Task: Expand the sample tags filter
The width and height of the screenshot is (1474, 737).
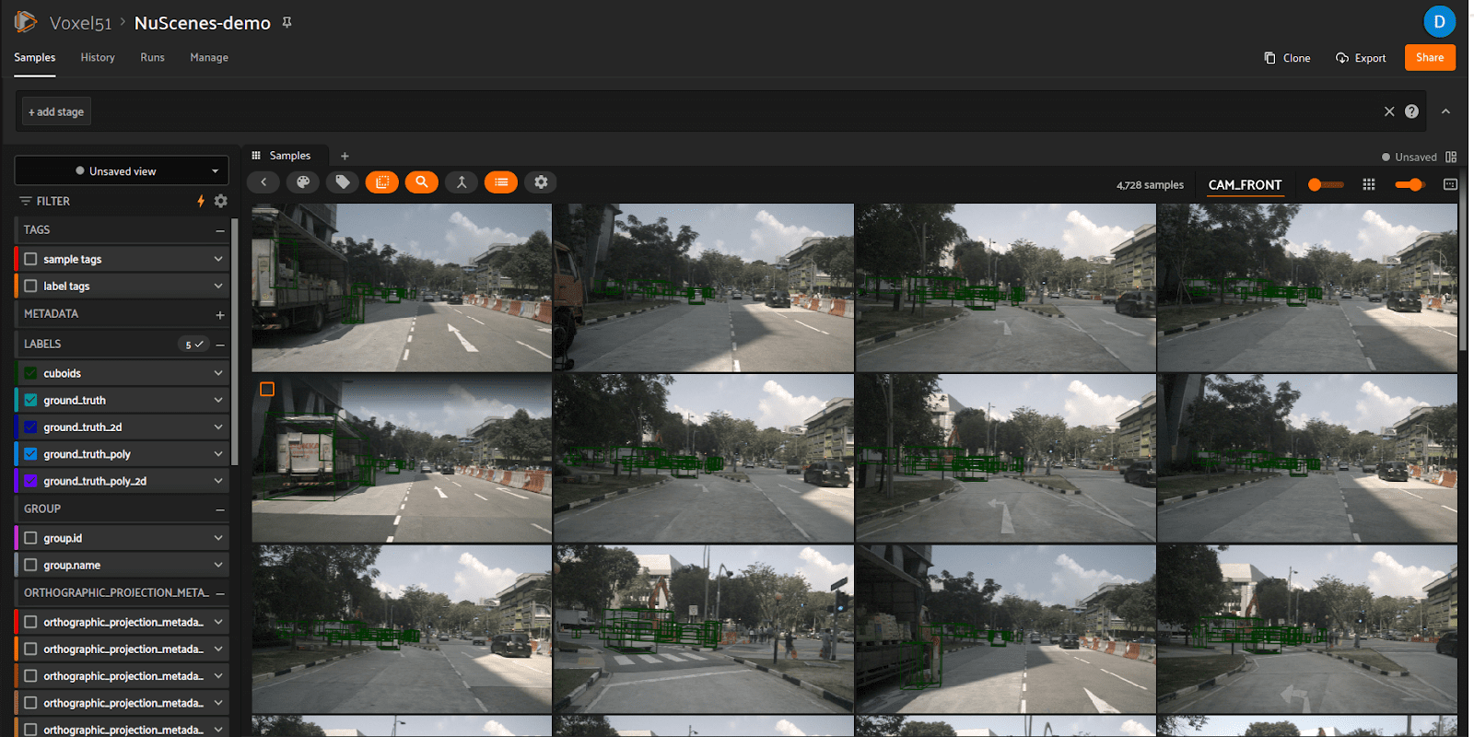Action: pyautogui.click(x=218, y=259)
